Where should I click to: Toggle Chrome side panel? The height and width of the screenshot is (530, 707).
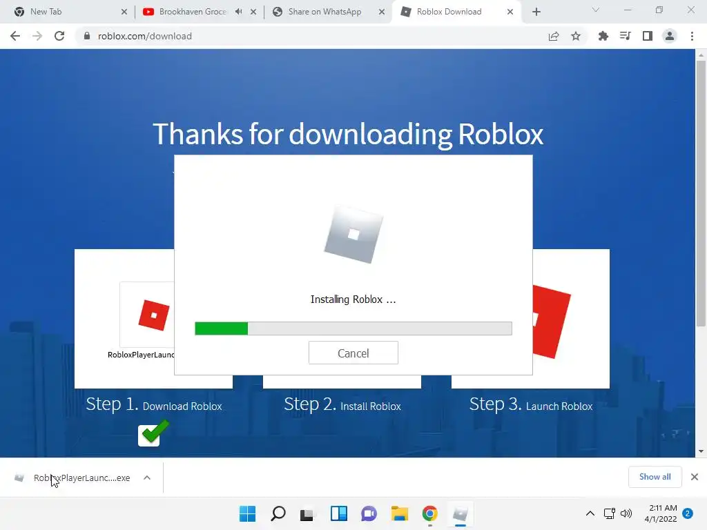[648, 36]
